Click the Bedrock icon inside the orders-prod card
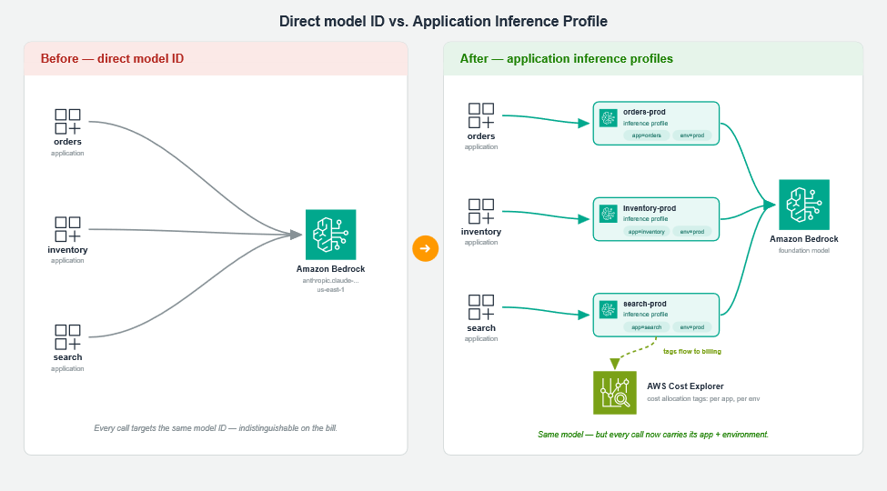This screenshot has width=887, height=491. tap(608, 117)
